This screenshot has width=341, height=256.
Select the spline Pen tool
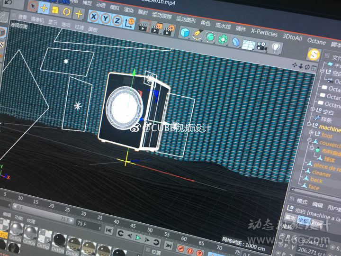197,35
